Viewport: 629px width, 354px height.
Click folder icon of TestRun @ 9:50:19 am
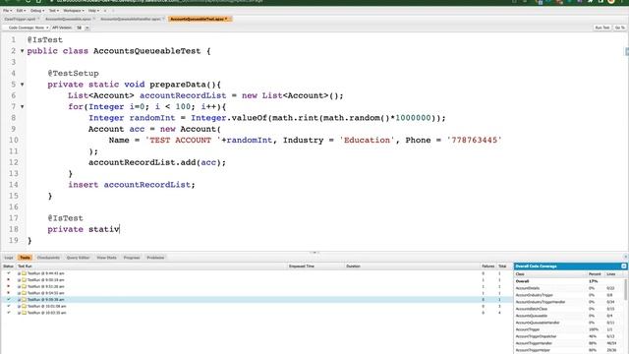pos(24,279)
